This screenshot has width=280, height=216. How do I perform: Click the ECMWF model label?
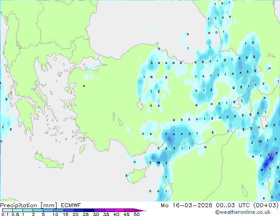pyautogui.click(x=71, y=205)
